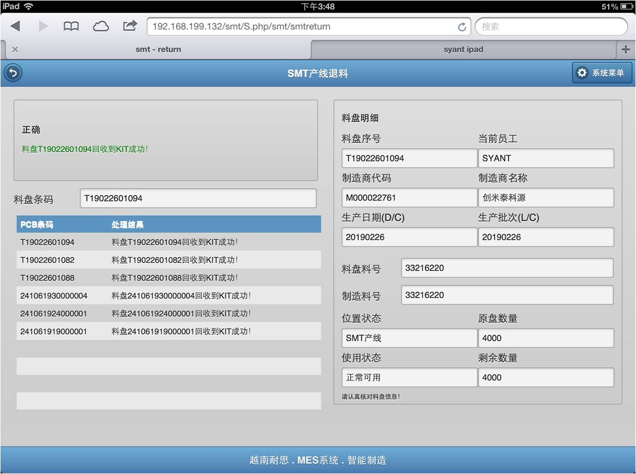Viewport: 636px width, 474px height.
Task: Click the 料盘条码 barcode input field
Action: point(198,199)
